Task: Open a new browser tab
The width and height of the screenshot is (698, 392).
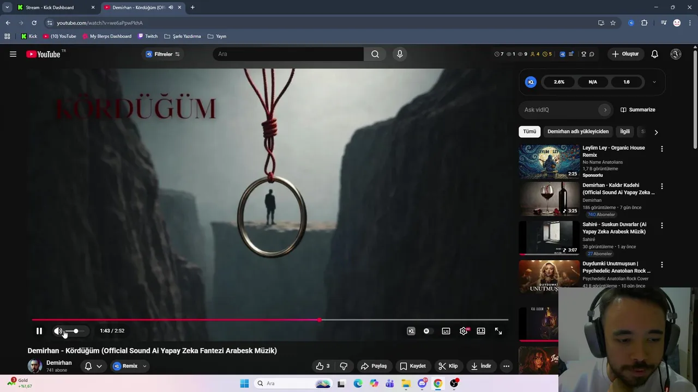Action: 192,8
